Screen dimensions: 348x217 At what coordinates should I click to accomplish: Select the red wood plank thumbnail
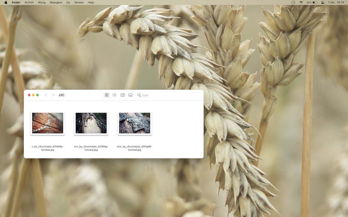[48, 123]
